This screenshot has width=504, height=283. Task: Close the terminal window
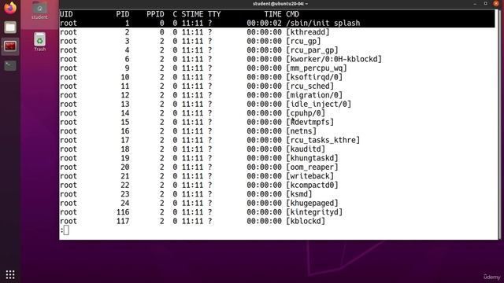coord(496,3)
